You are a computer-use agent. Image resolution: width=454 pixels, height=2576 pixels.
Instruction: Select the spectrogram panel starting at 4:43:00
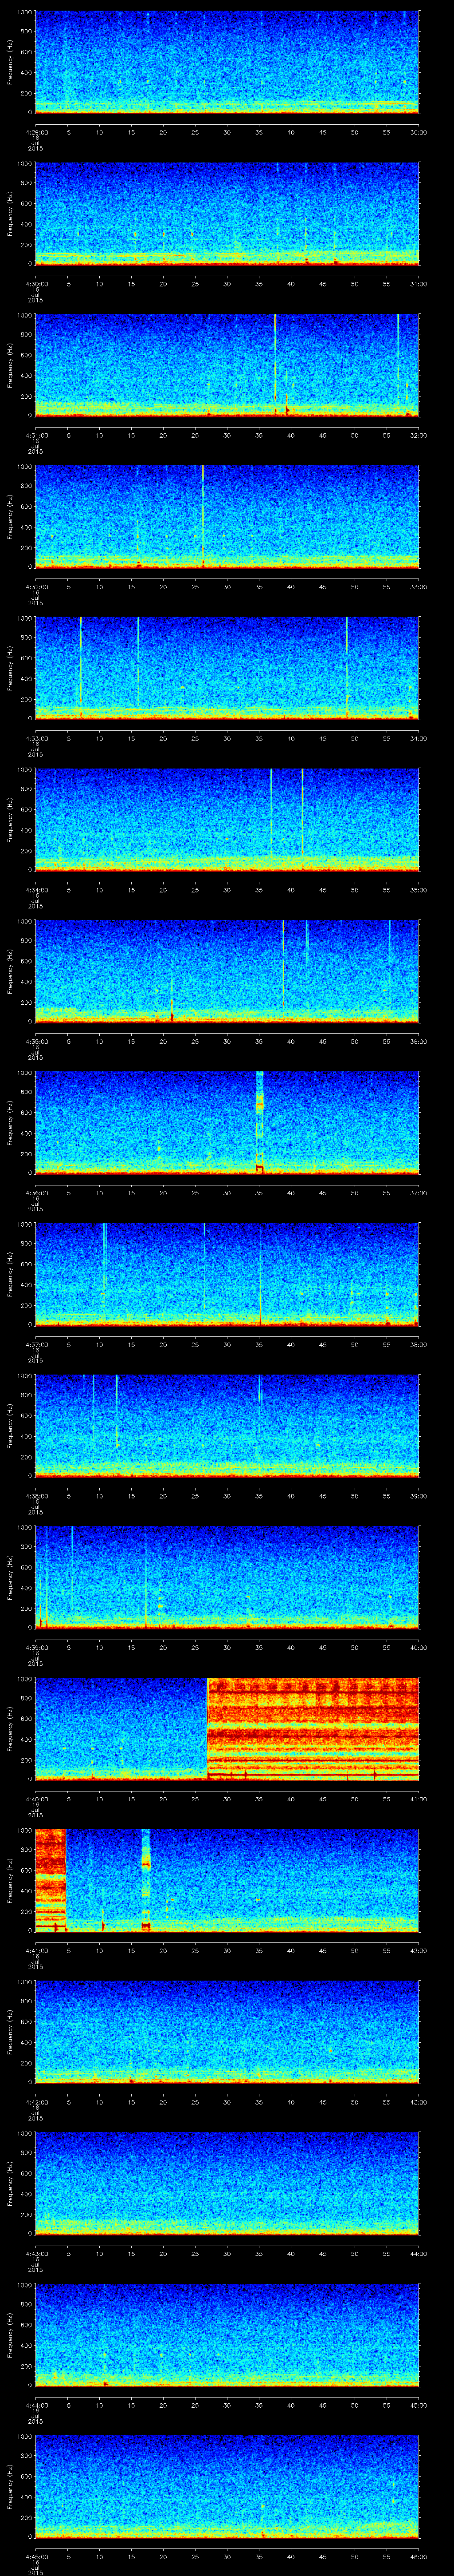pyautogui.click(x=227, y=2183)
